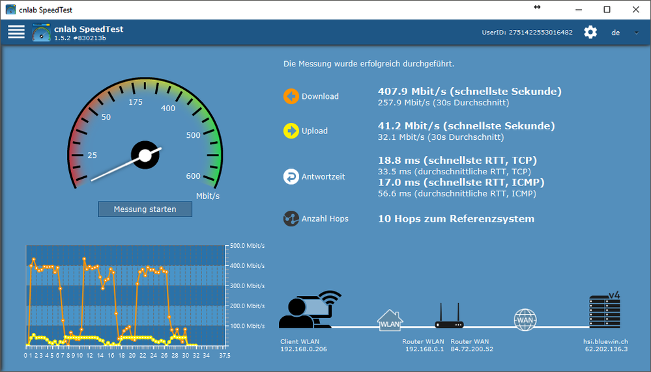This screenshot has height=372, width=651.
Task: Click the Upload label
Action: pyautogui.click(x=315, y=131)
